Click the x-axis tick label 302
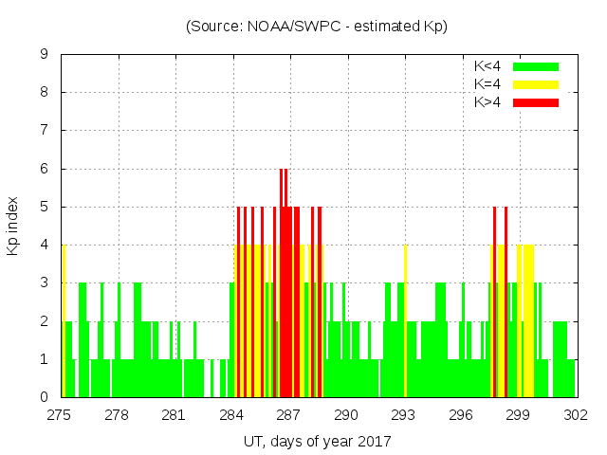The height and width of the screenshot is (455, 607). (575, 415)
